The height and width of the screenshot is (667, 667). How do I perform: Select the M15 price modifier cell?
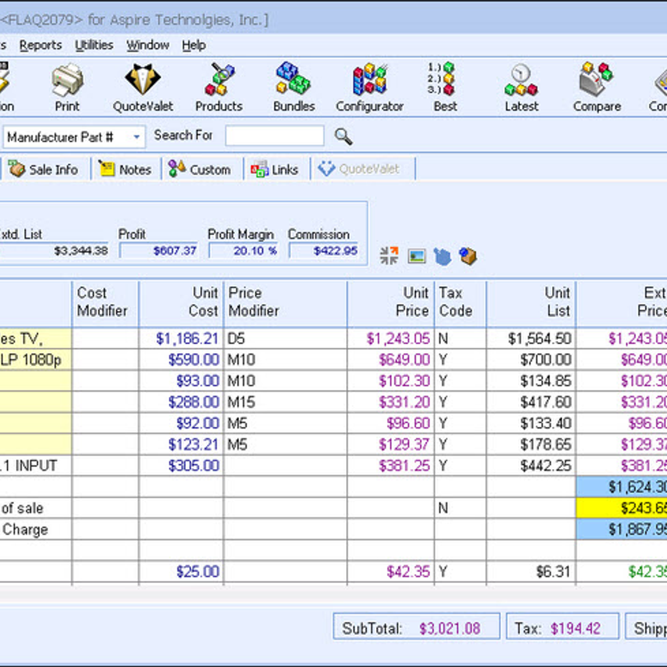(x=286, y=402)
